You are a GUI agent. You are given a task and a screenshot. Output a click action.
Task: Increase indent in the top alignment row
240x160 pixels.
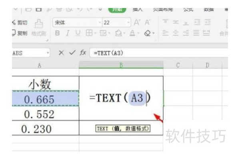(207, 22)
